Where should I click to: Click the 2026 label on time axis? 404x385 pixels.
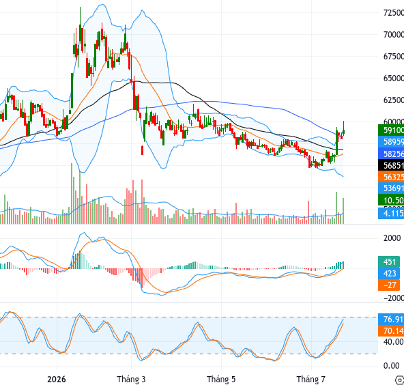[x=57, y=380]
